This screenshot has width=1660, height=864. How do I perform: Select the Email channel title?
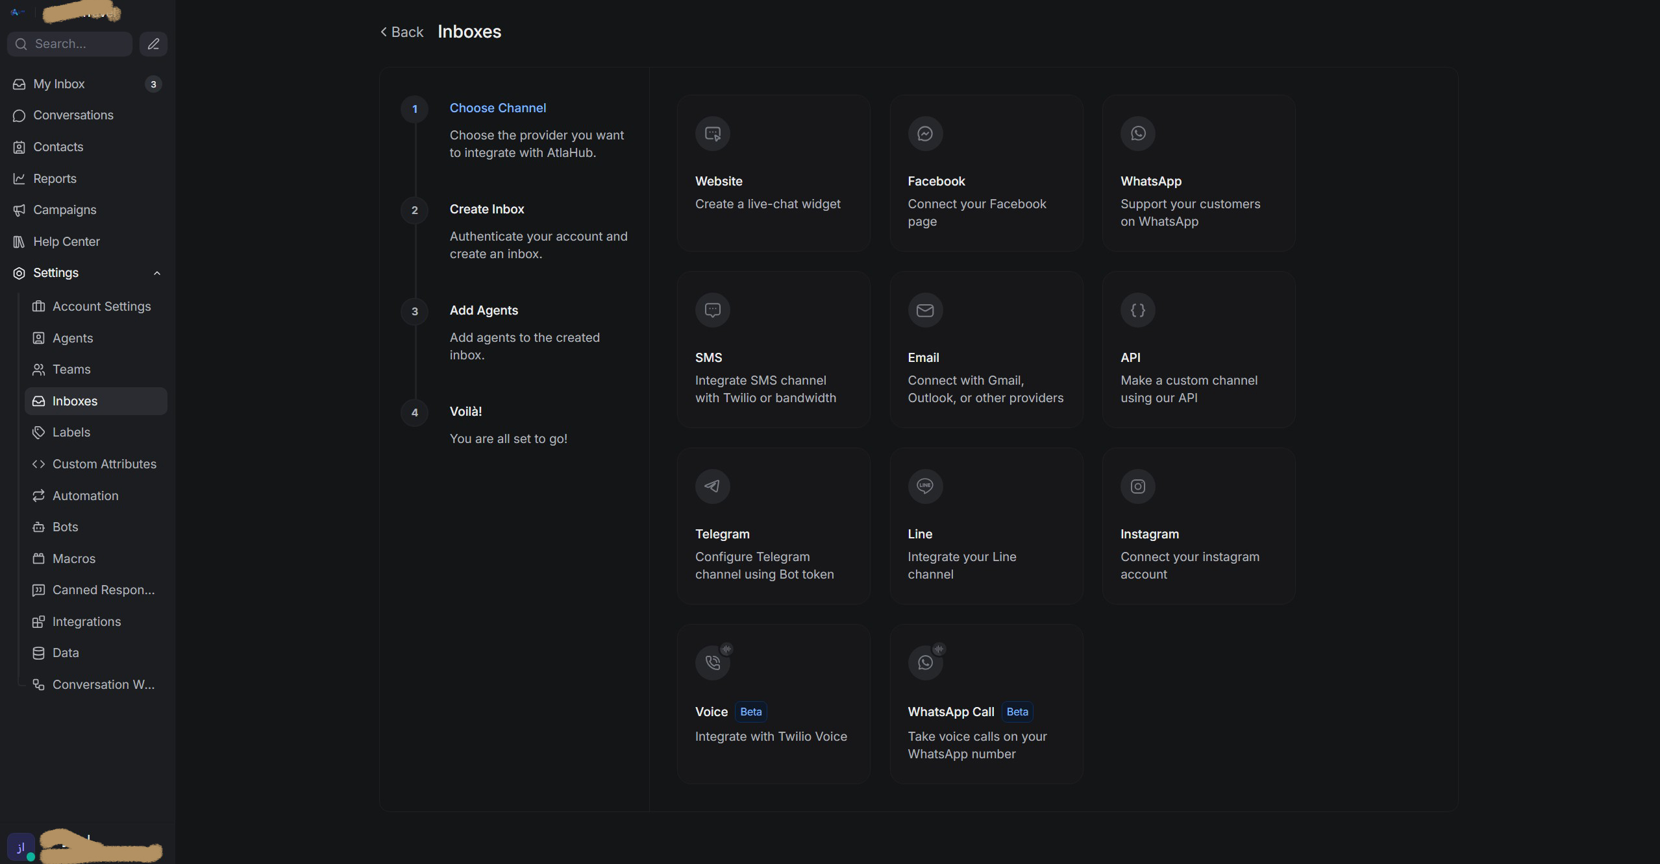(923, 357)
